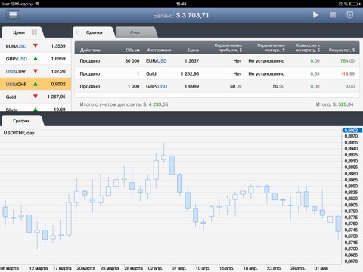This screenshot has width=363, height=272.
Task: Select Silver in the price list
Action: (36, 108)
